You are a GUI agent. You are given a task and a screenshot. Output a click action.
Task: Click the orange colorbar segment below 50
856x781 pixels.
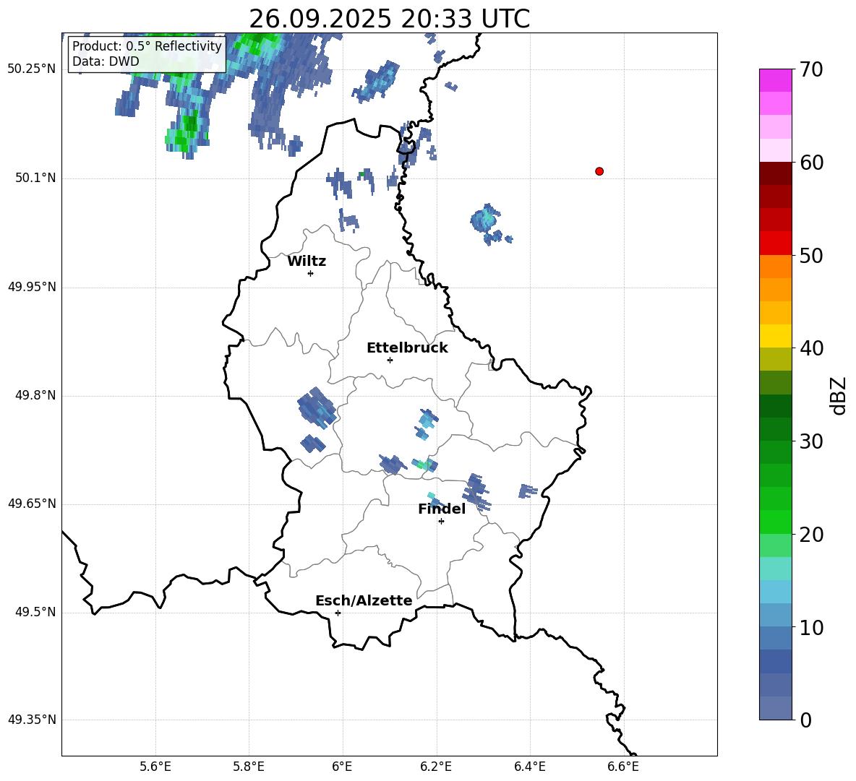(776, 266)
